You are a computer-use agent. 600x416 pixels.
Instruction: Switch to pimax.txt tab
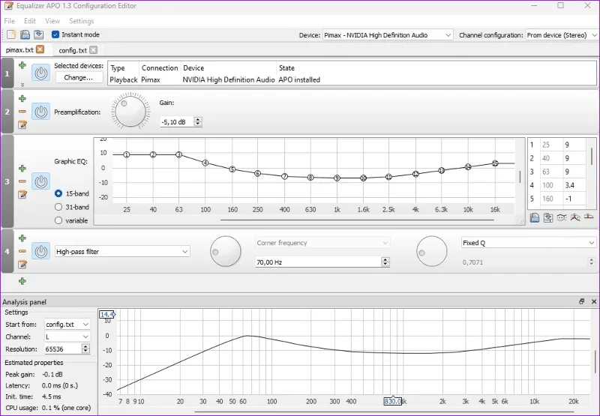pyautogui.click(x=19, y=50)
